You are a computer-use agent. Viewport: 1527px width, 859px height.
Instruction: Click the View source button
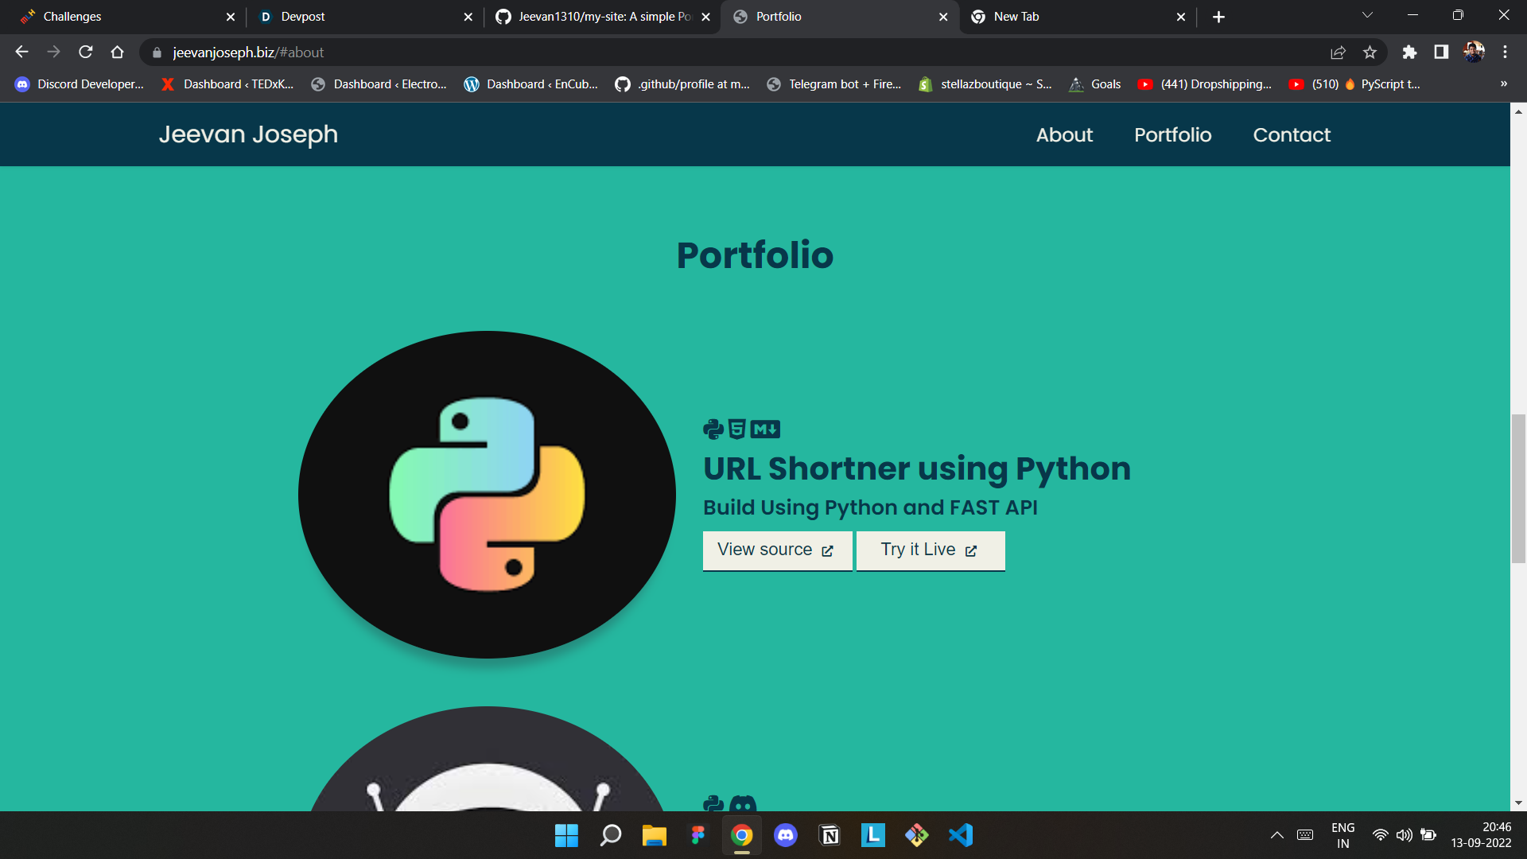tap(776, 550)
